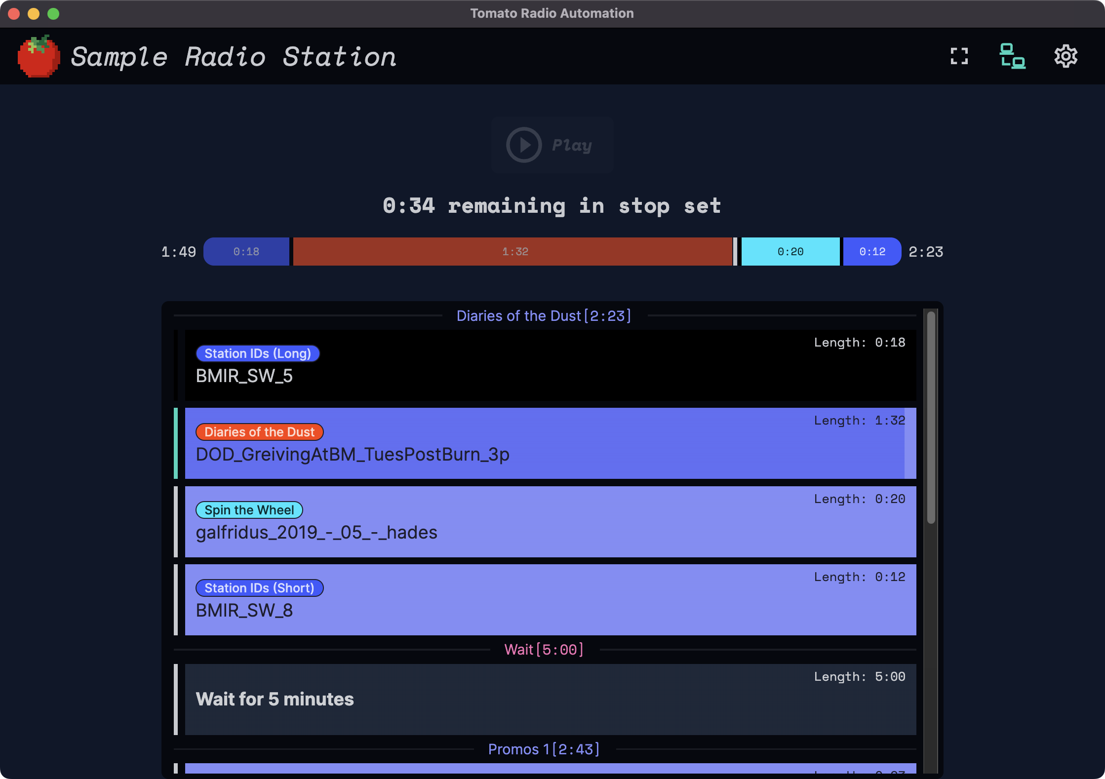Click the Station IDs (Short) tag
1105x779 pixels.
[x=259, y=588]
